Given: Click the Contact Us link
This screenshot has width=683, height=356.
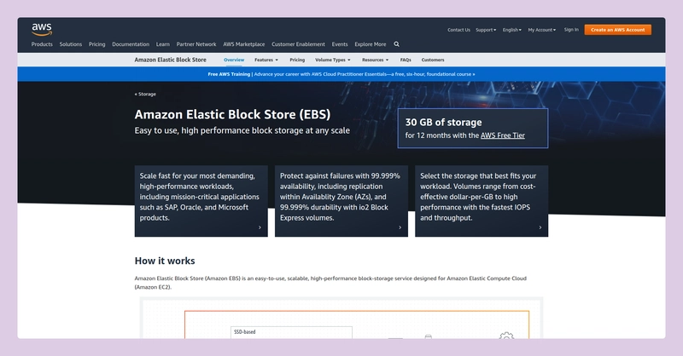Looking at the screenshot, I should click(458, 30).
